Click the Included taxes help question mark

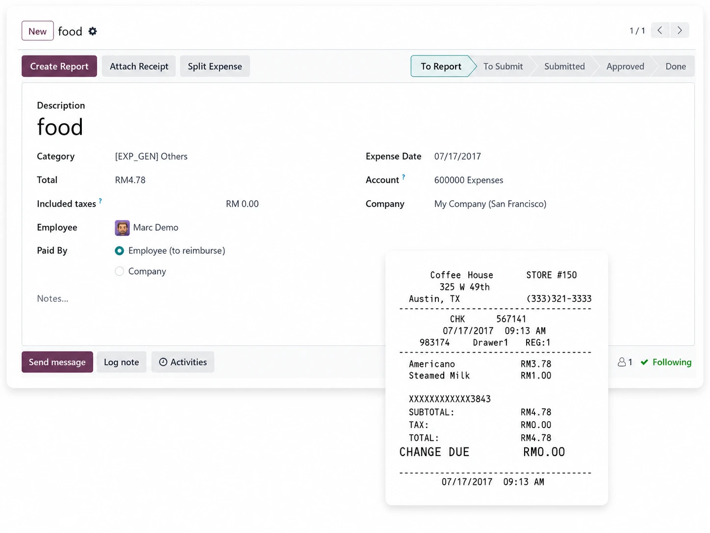tap(101, 201)
